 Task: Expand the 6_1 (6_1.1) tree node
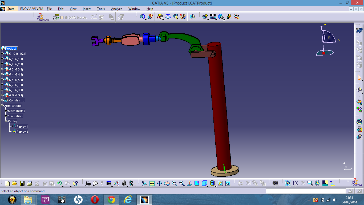pyautogui.click(x=3, y=59)
